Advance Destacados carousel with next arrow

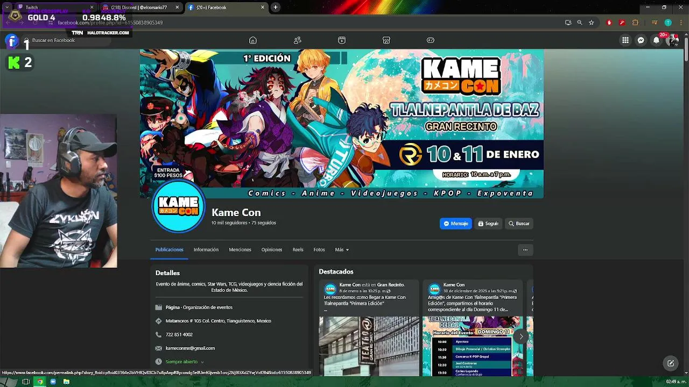point(521,336)
